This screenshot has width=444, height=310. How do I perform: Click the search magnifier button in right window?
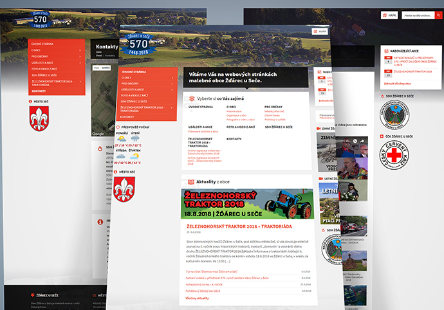click(438, 15)
